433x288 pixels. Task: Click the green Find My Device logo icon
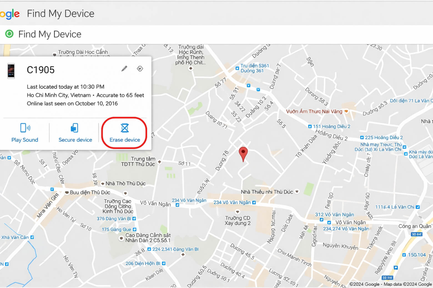[9, 34]
